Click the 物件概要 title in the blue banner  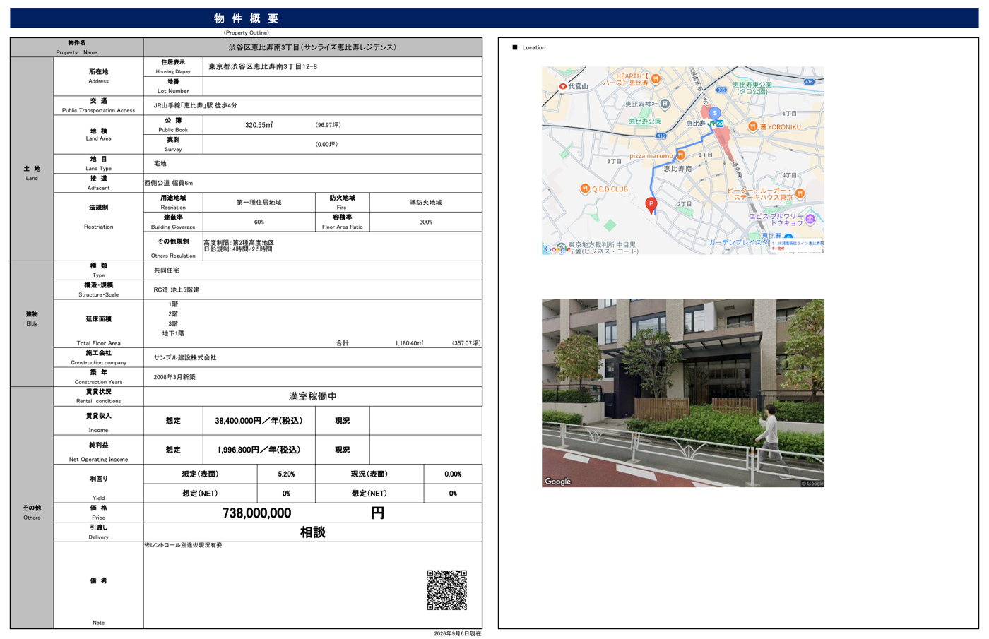[x=247, y=18]
